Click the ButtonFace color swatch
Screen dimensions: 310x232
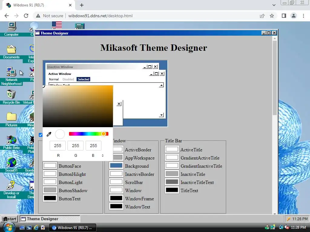[x=50, y=166]
